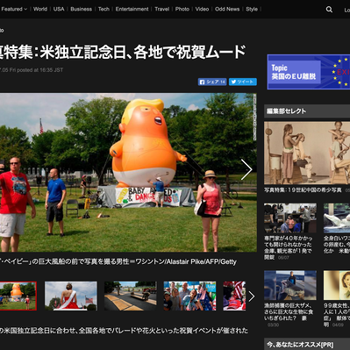Image resolution: width=350 pixels, height=350 pixels.
Task: Open the Entertainment section
Action: pos(132,9)
